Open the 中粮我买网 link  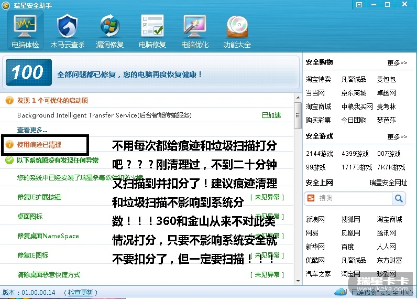tap(357, 107)
